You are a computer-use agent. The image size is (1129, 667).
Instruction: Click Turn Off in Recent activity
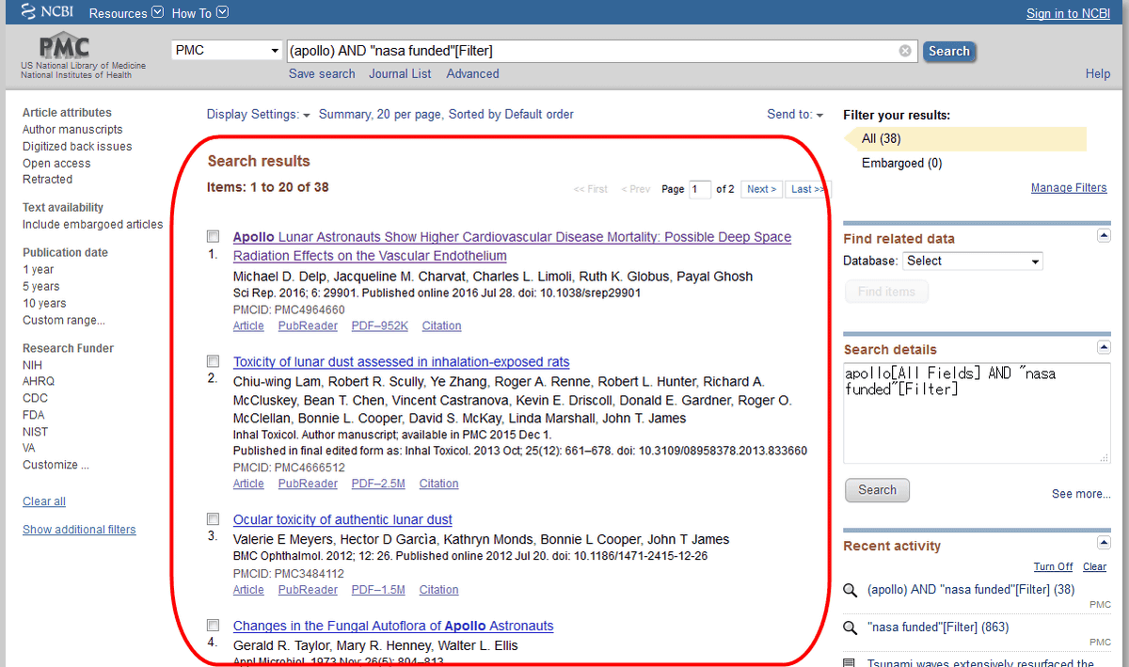[1053, 567]
